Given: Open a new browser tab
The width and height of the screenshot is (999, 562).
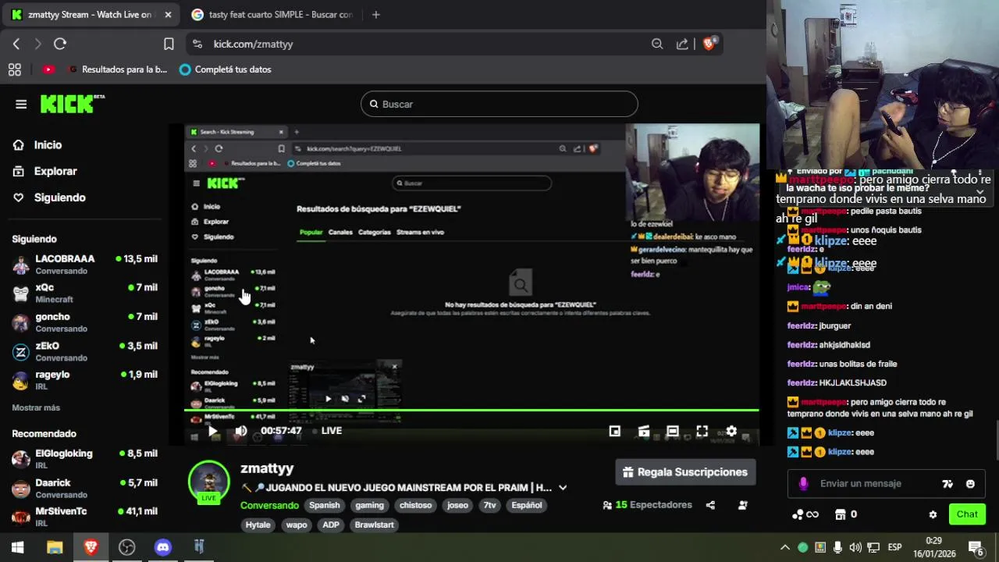Looking at the screenshot, I should pos(375,15).
